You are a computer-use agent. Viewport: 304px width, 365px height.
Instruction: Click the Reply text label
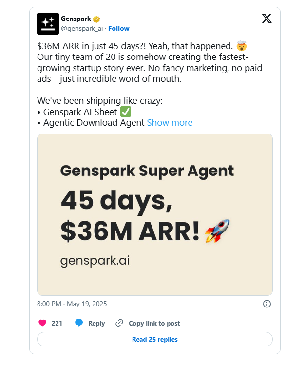pos(96,323)
